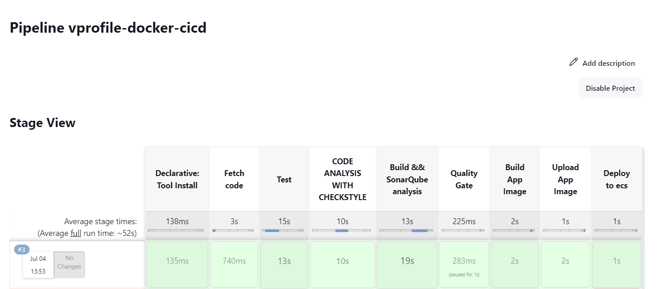Click the pencil edit icon
This screenshot has height=289, width=659.
pyautogui.click(x=573, y=62)
